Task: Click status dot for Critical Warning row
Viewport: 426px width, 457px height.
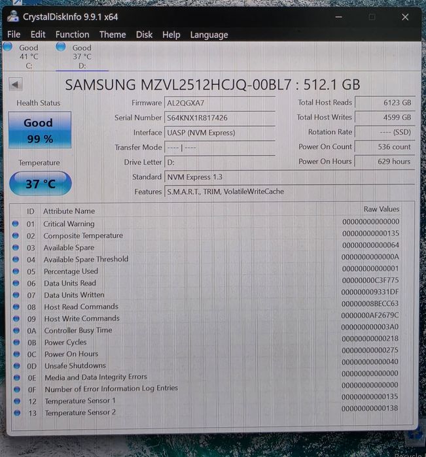Action: (16, 224)
